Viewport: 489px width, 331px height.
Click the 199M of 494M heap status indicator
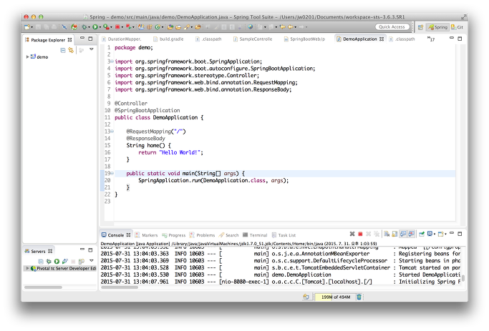point(335,297)
